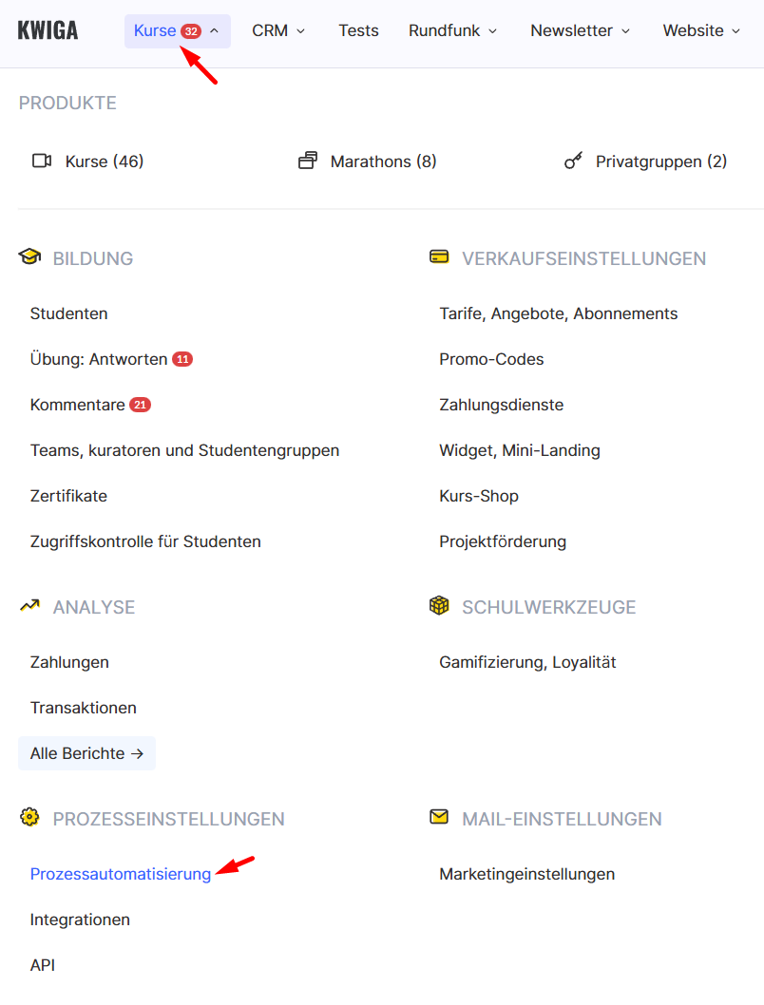Open Prozessautomatisierung link
The width and height of the screenshot is (764, 1005).
coord(121,874)
